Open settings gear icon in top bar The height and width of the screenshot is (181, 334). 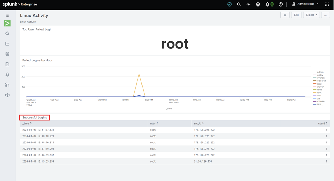pyautogui.click(x=258, y=4)
